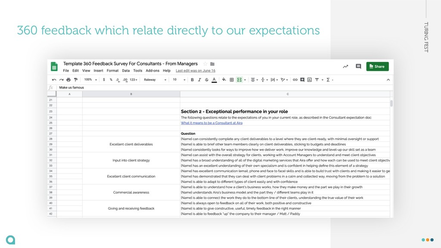Toggle italic formatting

tap(199, 80)
